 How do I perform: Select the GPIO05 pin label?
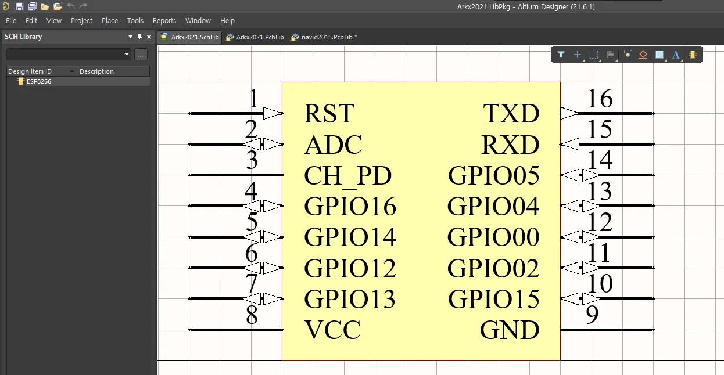pos(494,176)
